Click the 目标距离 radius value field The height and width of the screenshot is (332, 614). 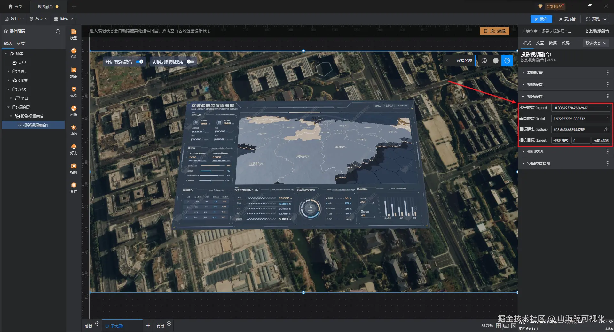click(x=580, y=129)
